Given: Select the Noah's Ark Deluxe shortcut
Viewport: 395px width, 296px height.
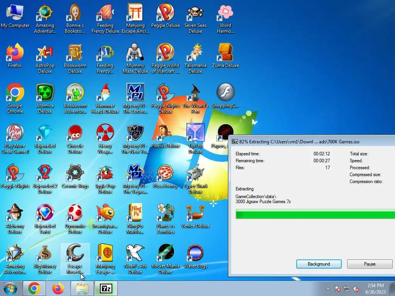Looking at the screenshot, I should 135,259.
